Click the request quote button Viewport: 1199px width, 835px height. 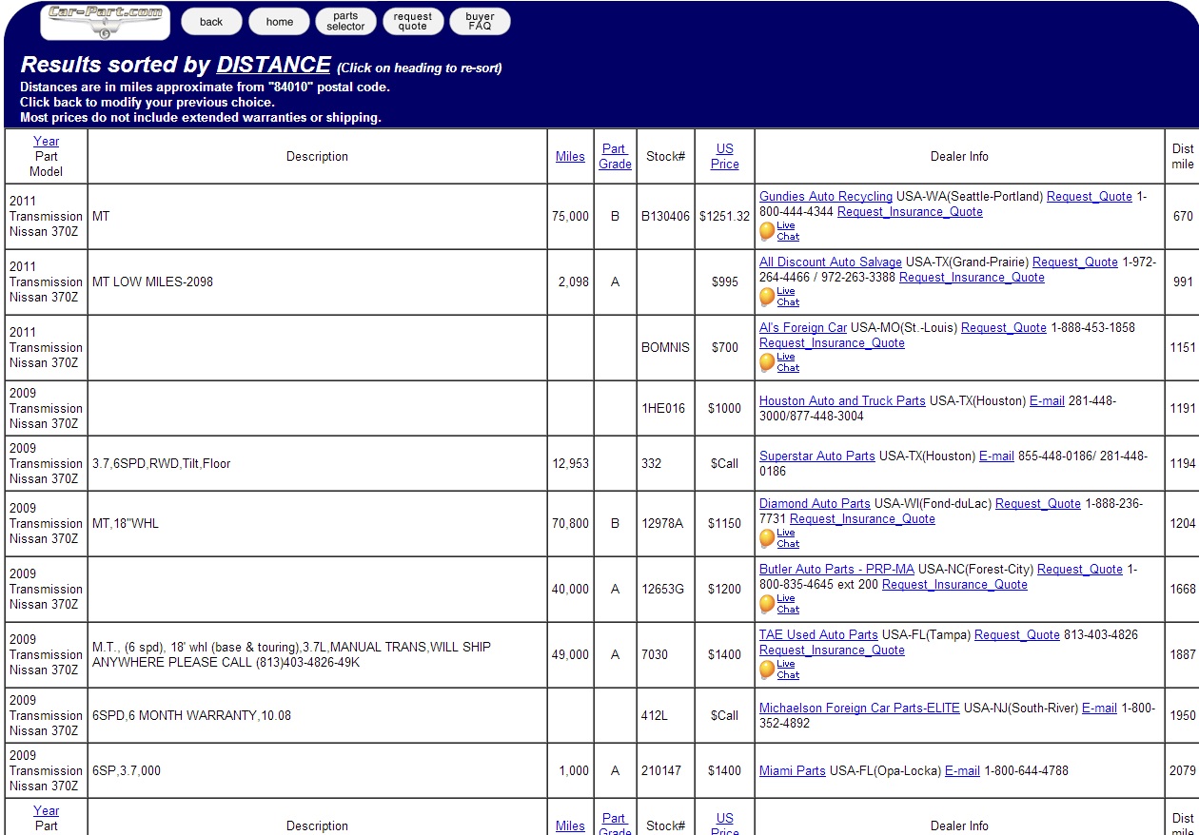[x=413, y=22]
